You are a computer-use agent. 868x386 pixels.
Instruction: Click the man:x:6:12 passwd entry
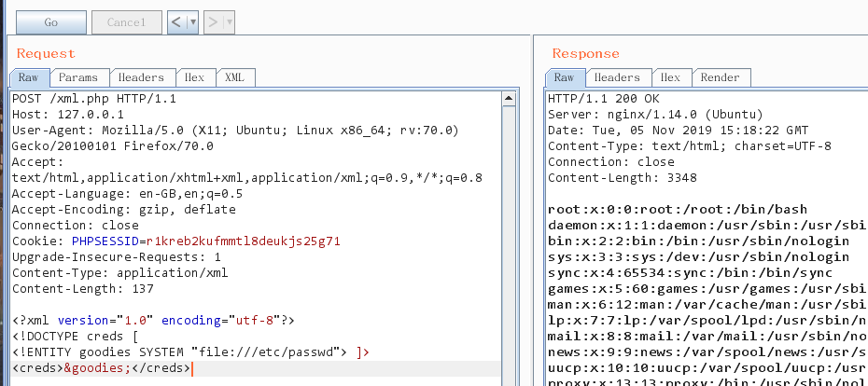click(x=707, y=305)
